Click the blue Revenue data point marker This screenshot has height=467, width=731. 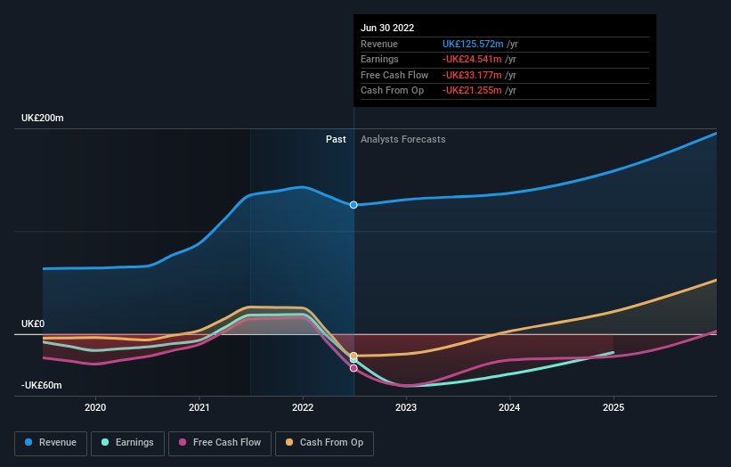click(x=353, y=205)
